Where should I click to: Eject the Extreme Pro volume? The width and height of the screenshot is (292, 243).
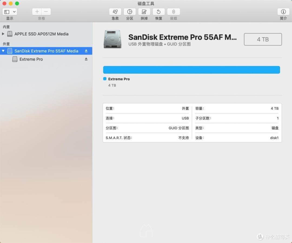coord(86,59)
